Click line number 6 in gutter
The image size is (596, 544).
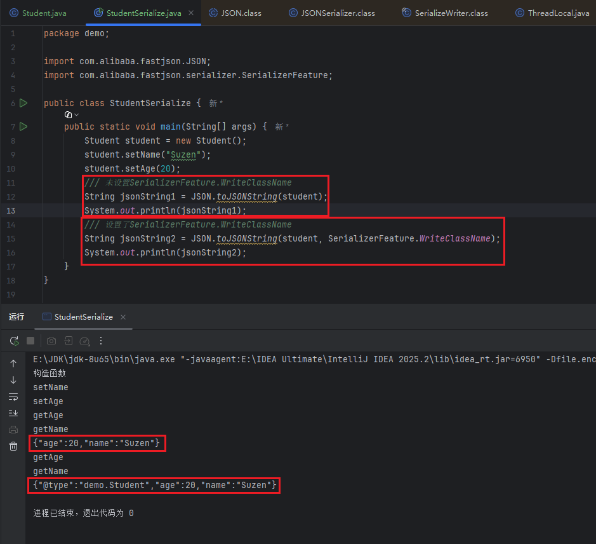tap(13, 103)
